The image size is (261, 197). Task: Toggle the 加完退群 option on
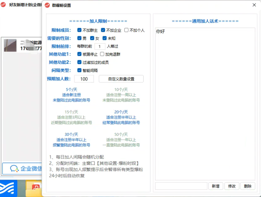[102, 54]
